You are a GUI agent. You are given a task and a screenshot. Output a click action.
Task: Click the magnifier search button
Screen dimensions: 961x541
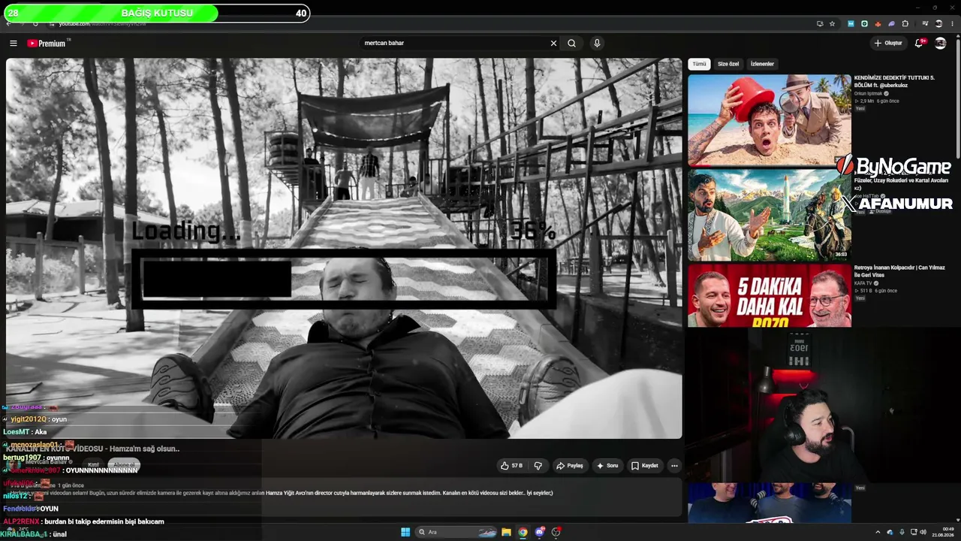(571, 44)
